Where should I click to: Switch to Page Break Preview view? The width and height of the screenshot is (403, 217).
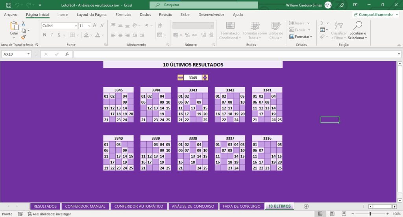344,214
